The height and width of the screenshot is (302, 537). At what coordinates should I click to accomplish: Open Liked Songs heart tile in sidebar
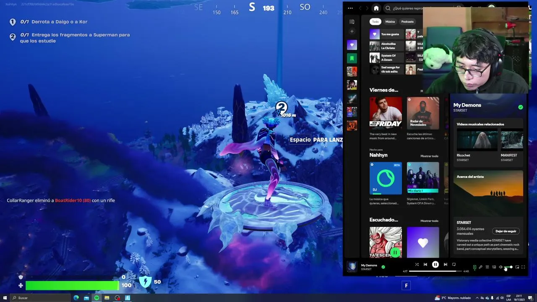pos(352,44)
